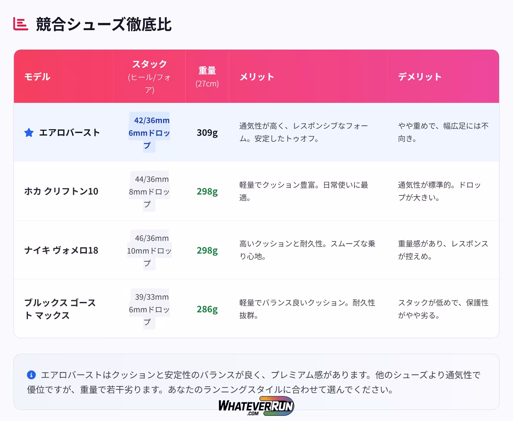Click the 42/36mm stack badge
This screenshot has width=513, height=421.
coord(149,133)
